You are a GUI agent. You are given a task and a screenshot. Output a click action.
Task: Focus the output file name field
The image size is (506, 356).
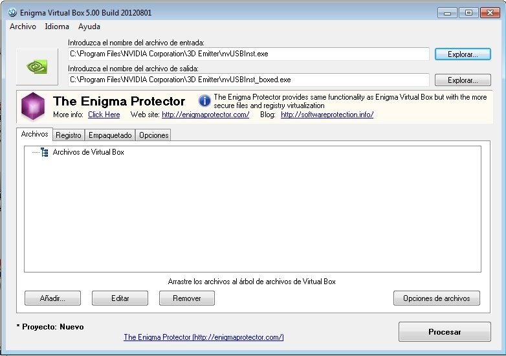pos(248,80)
